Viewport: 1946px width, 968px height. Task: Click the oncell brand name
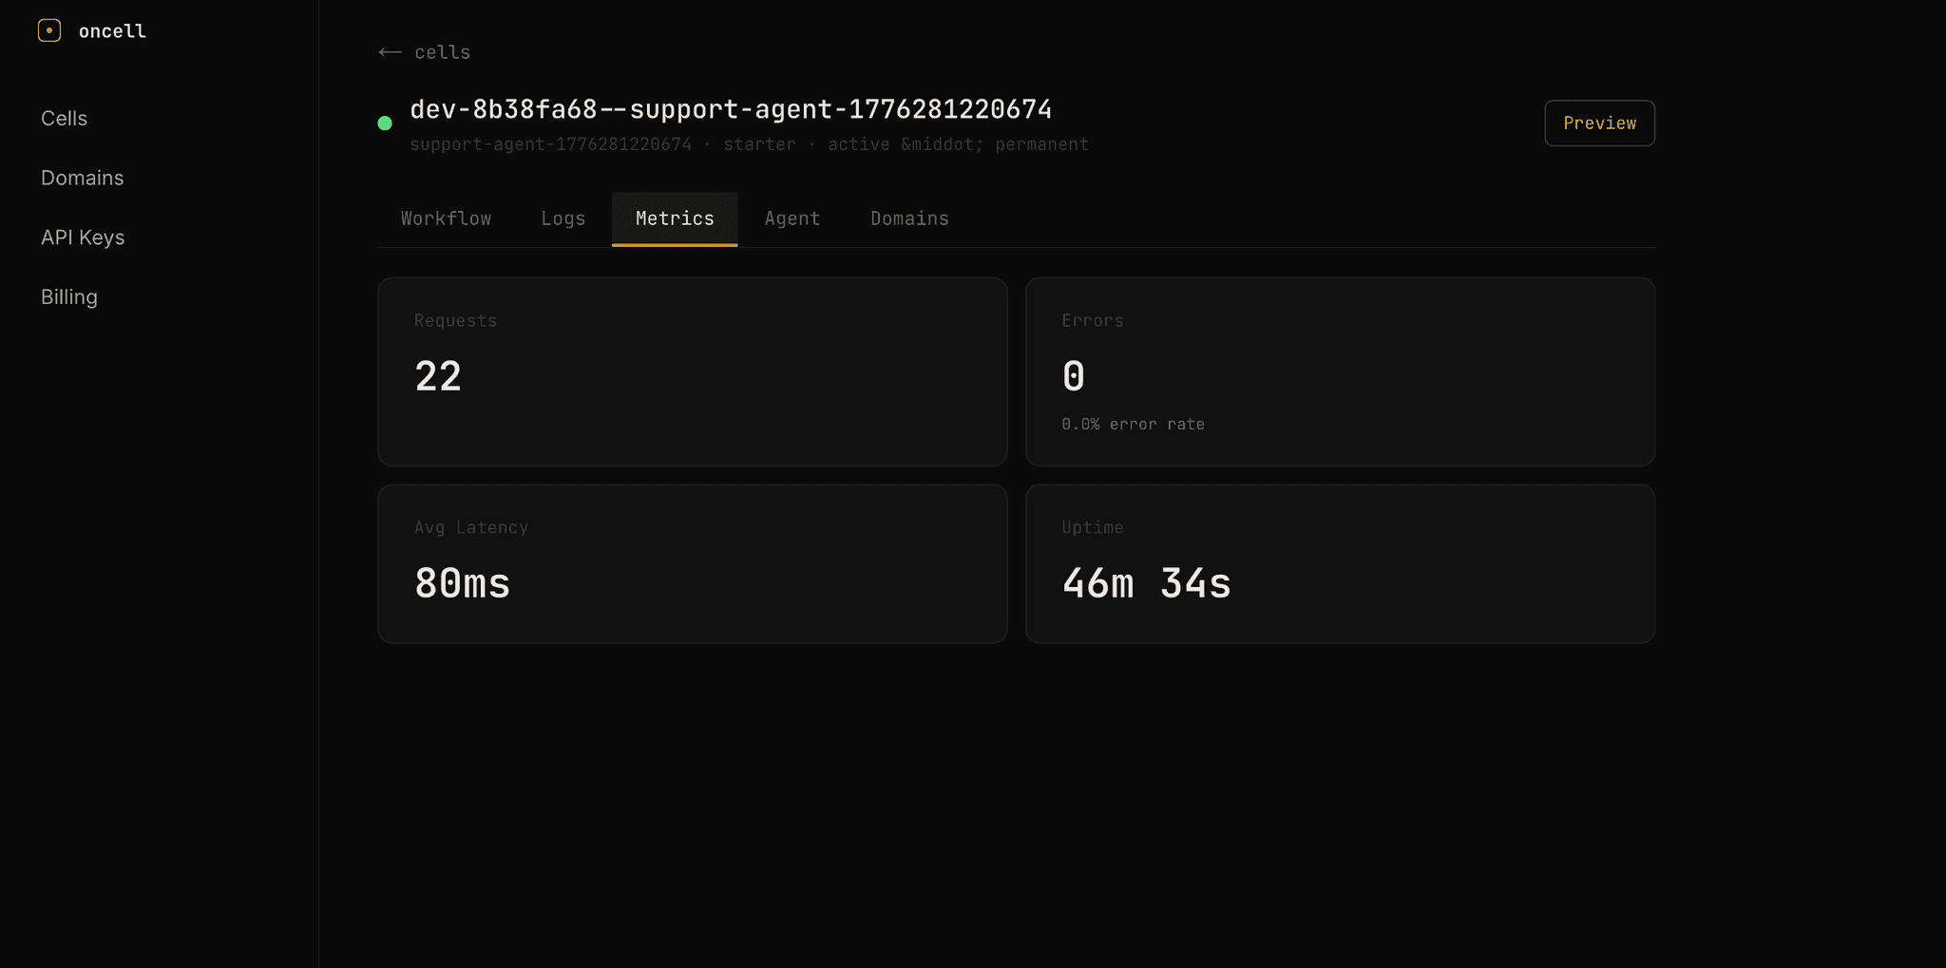click(112, 31)
